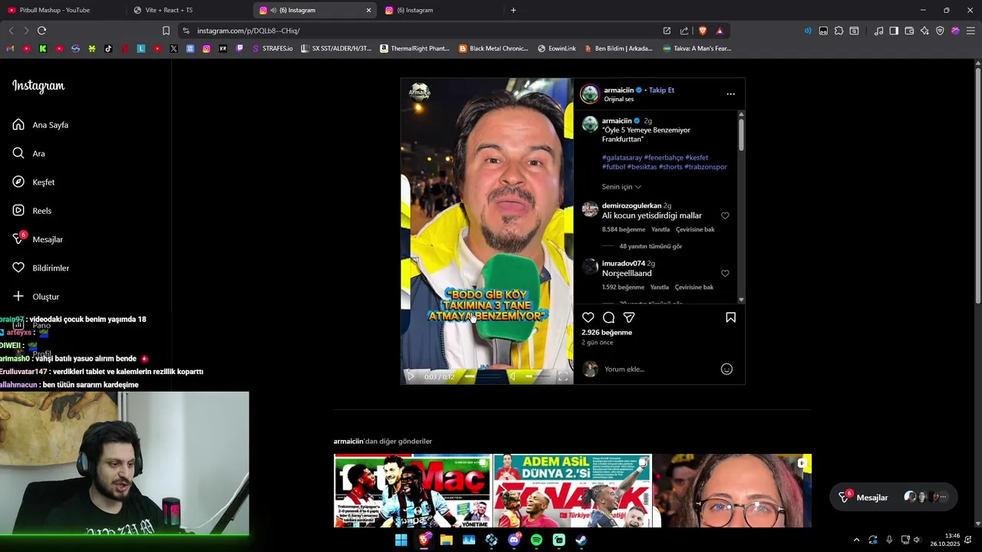Open the #galatasaray hashtag
The width and height of the screenshot is (982, 552).
coord(621,158)
